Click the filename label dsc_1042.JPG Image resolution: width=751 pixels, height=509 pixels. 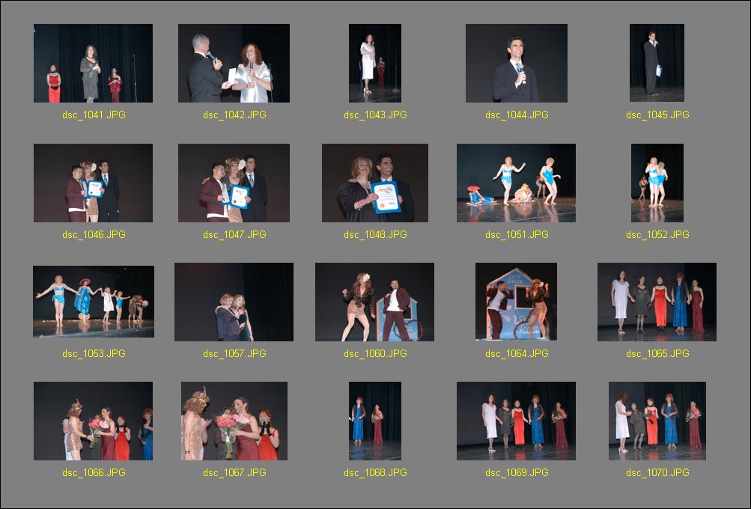[x=234, y=115]
